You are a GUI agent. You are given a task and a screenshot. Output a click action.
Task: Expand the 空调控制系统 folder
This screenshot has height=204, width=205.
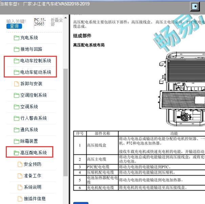pyautogui.click(x=34, y=95)
